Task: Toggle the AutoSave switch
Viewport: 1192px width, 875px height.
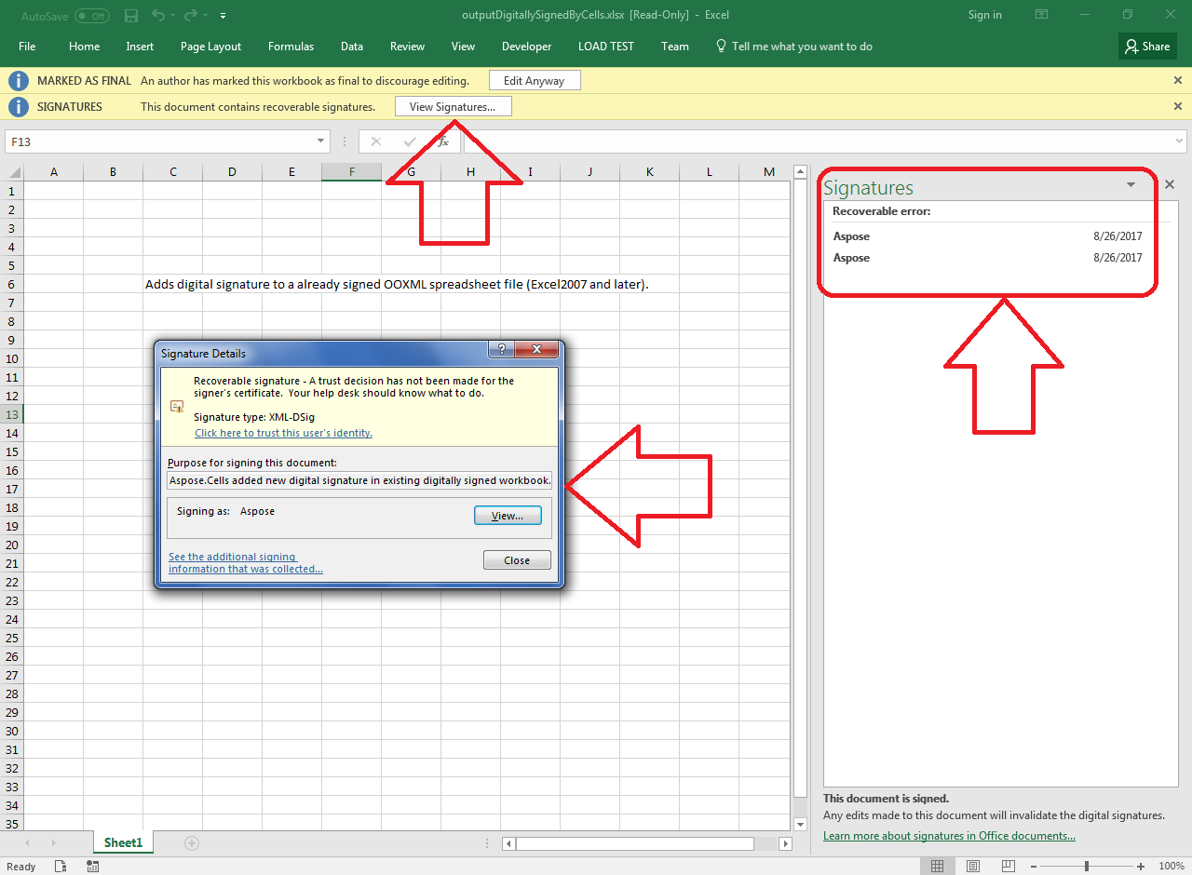Action: click(91, 15)
